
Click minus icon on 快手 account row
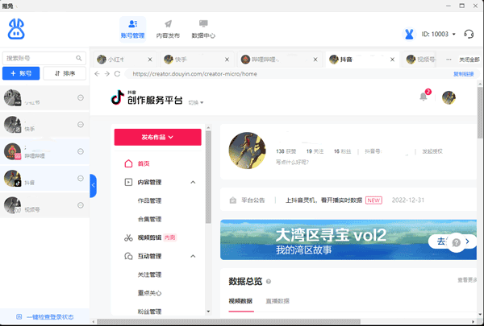point(81,125)
